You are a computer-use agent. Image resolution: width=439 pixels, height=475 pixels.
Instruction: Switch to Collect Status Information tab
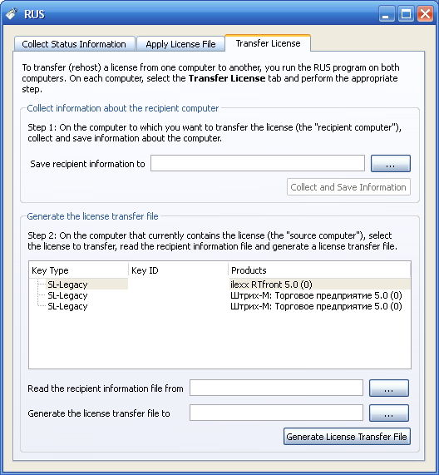click(x=74, y=44)
